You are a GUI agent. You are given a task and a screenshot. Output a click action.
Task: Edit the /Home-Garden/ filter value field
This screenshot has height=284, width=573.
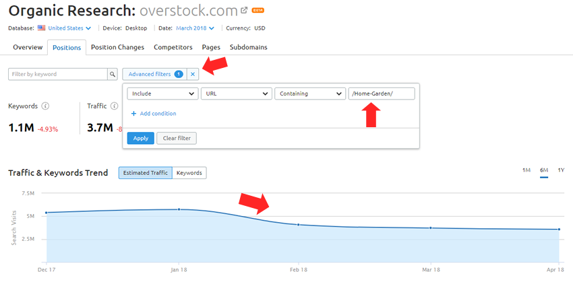pos(382,94)
